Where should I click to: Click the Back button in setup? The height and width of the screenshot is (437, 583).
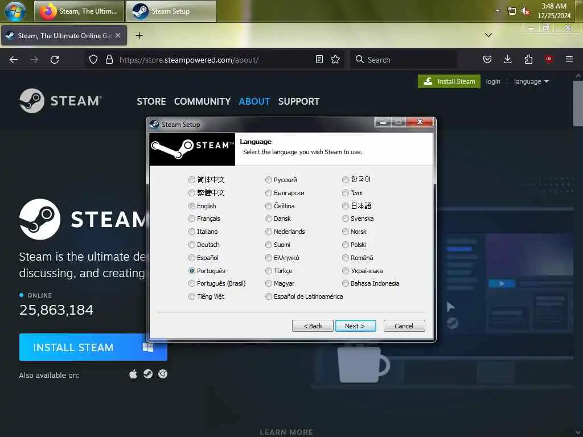pyautogui.click(x=313, y=326)
